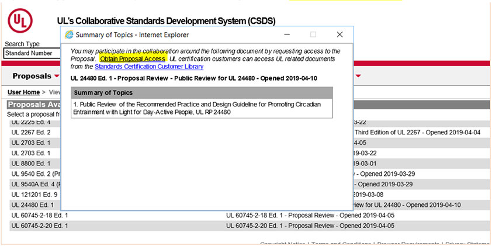This screenshot has height=246, width=492.
Task: Open the Proposals dropdown menu
Action: click(x=36, y=76)
